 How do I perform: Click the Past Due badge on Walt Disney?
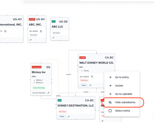coord(84,80)
